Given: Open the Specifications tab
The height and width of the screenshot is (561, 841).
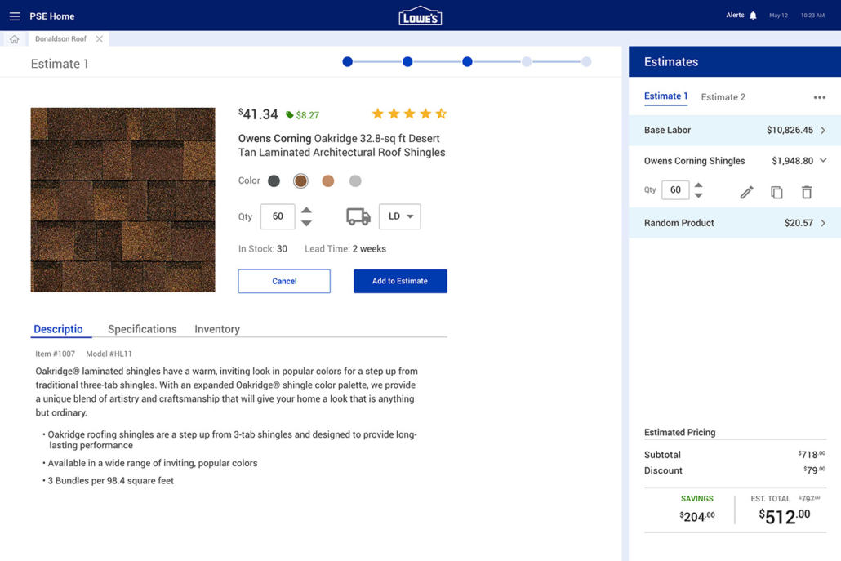Looking at the screenshot, I should click(142, 329).
